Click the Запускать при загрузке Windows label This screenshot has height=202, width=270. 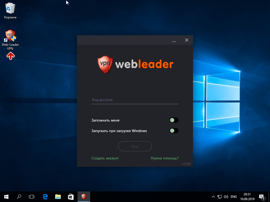(119, 131)
